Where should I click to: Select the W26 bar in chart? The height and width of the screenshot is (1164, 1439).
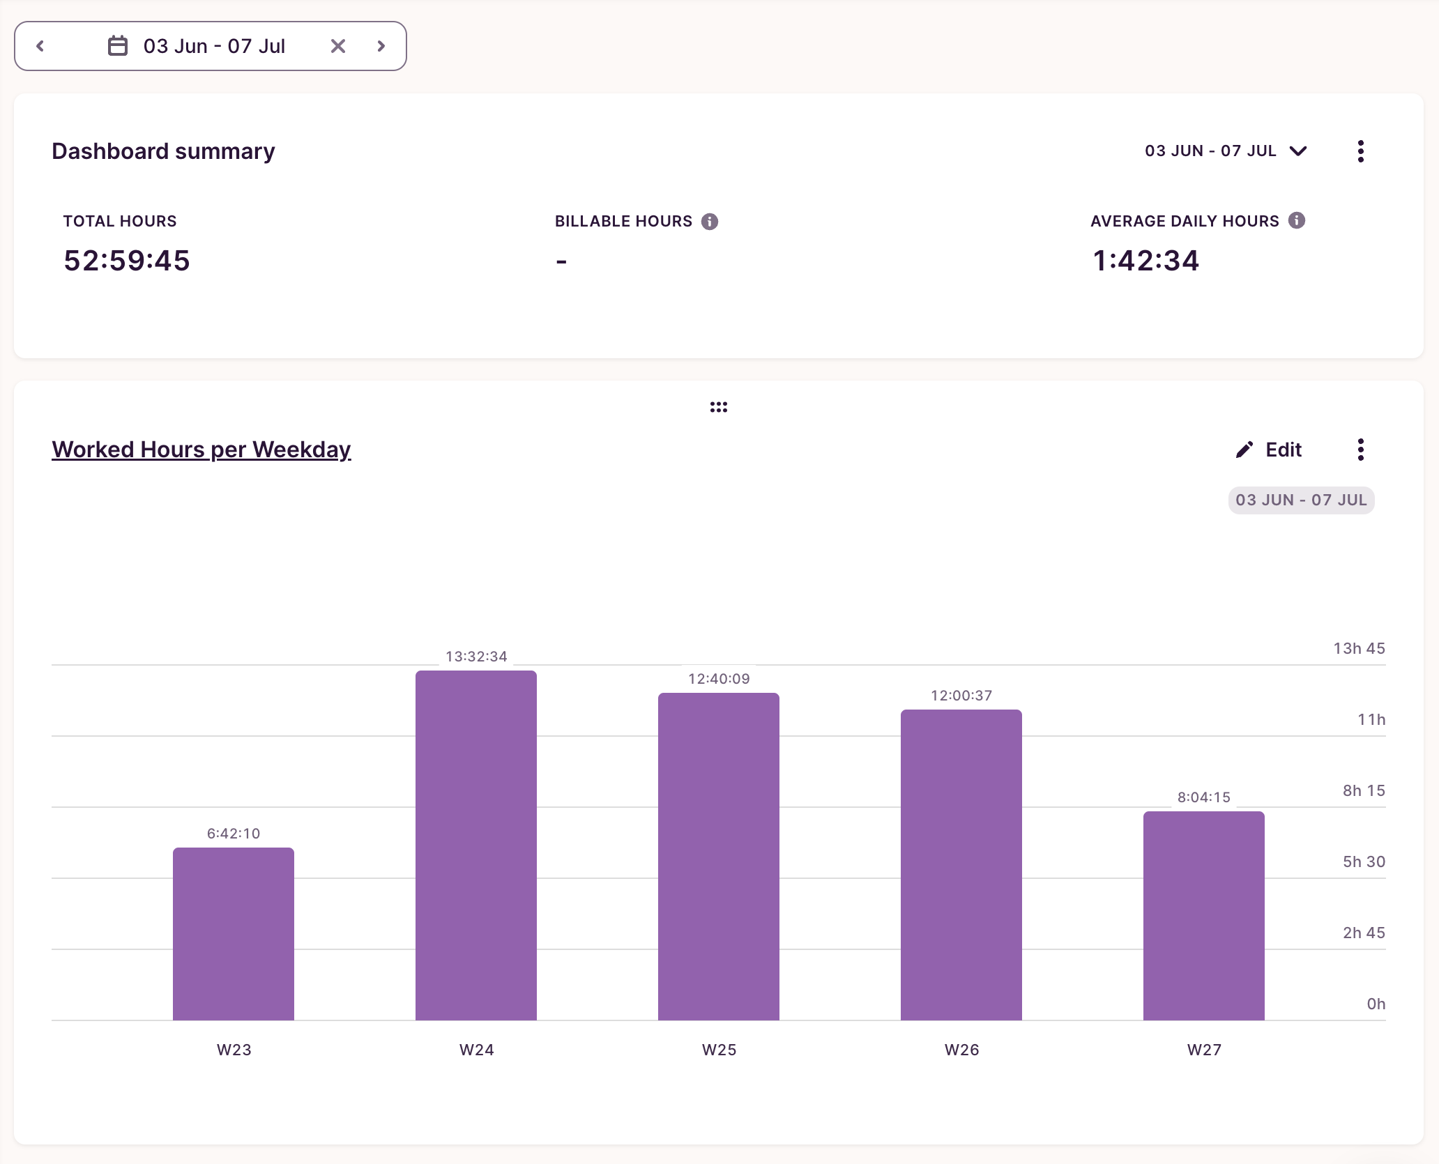[961, 865]
